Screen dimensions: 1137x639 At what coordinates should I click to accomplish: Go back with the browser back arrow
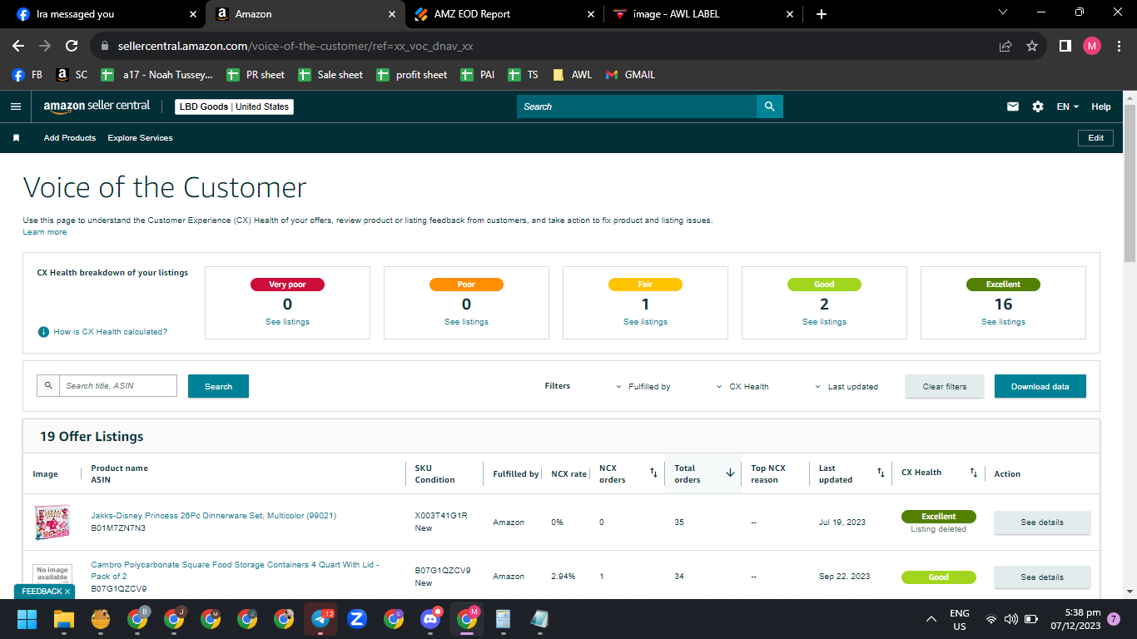point(18,46)
